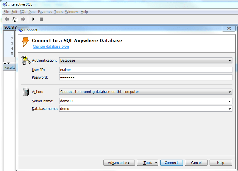This screenshot has width=238, height=171.
Task: Open the Data menu
Action: pyautogui.click(x=32, y=12)
